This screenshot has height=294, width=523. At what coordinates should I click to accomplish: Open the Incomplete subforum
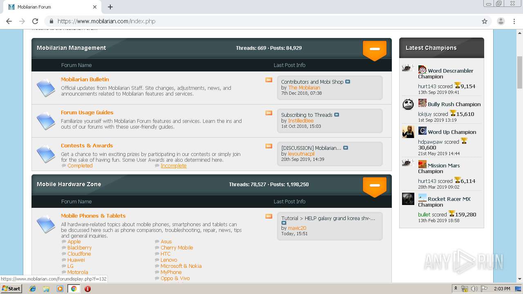tap(174, 165)
